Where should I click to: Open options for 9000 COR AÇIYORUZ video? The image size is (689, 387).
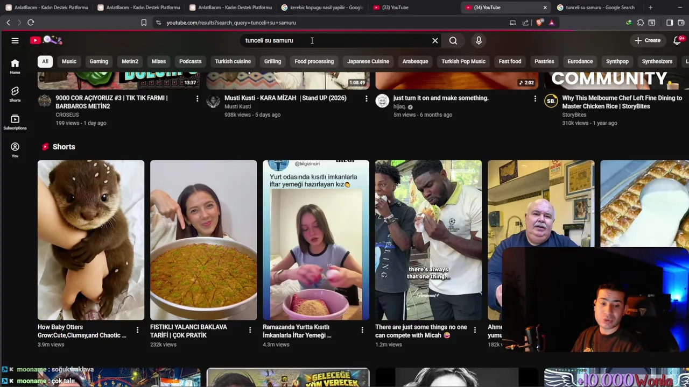[x=197, y=98]
